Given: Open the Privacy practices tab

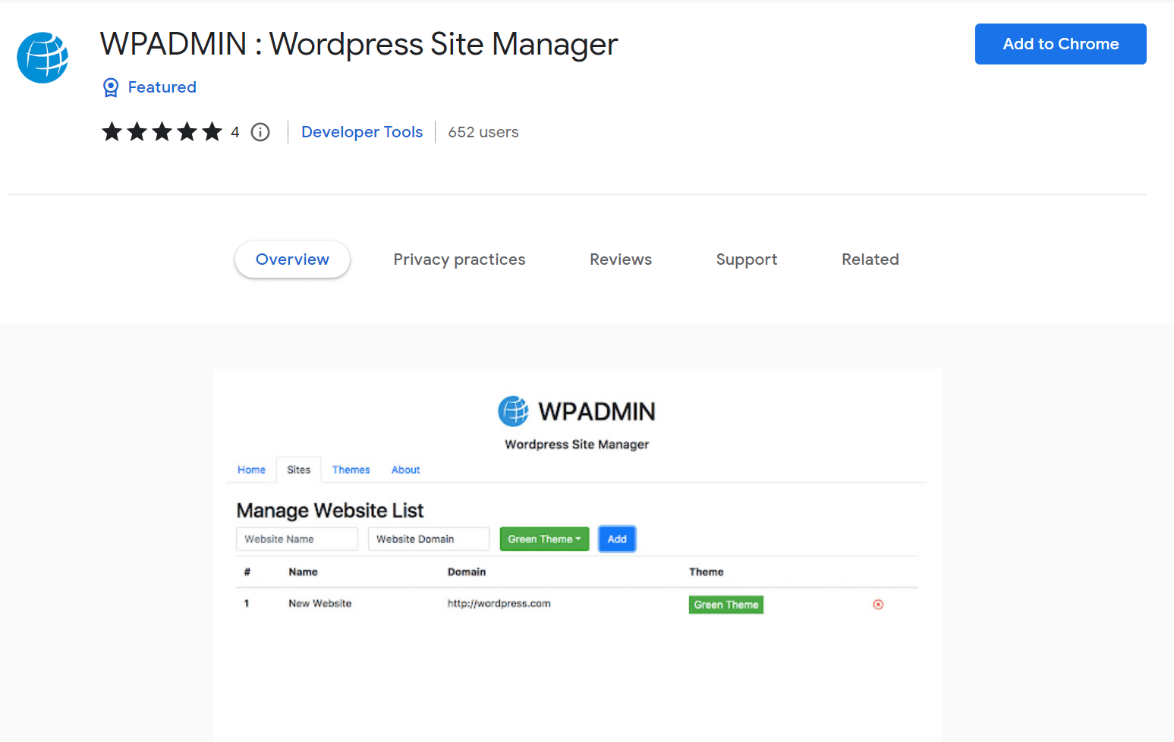Looking at the screenshot, I should tap(459, 259).
